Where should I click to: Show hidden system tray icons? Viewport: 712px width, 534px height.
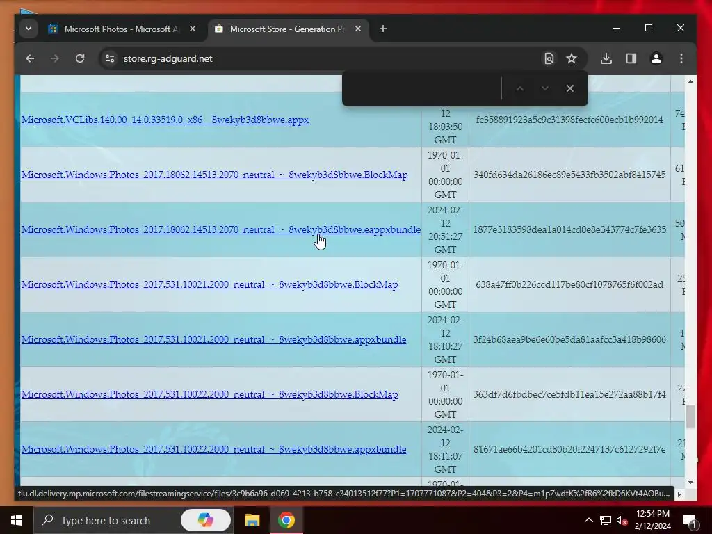[588, 520]
